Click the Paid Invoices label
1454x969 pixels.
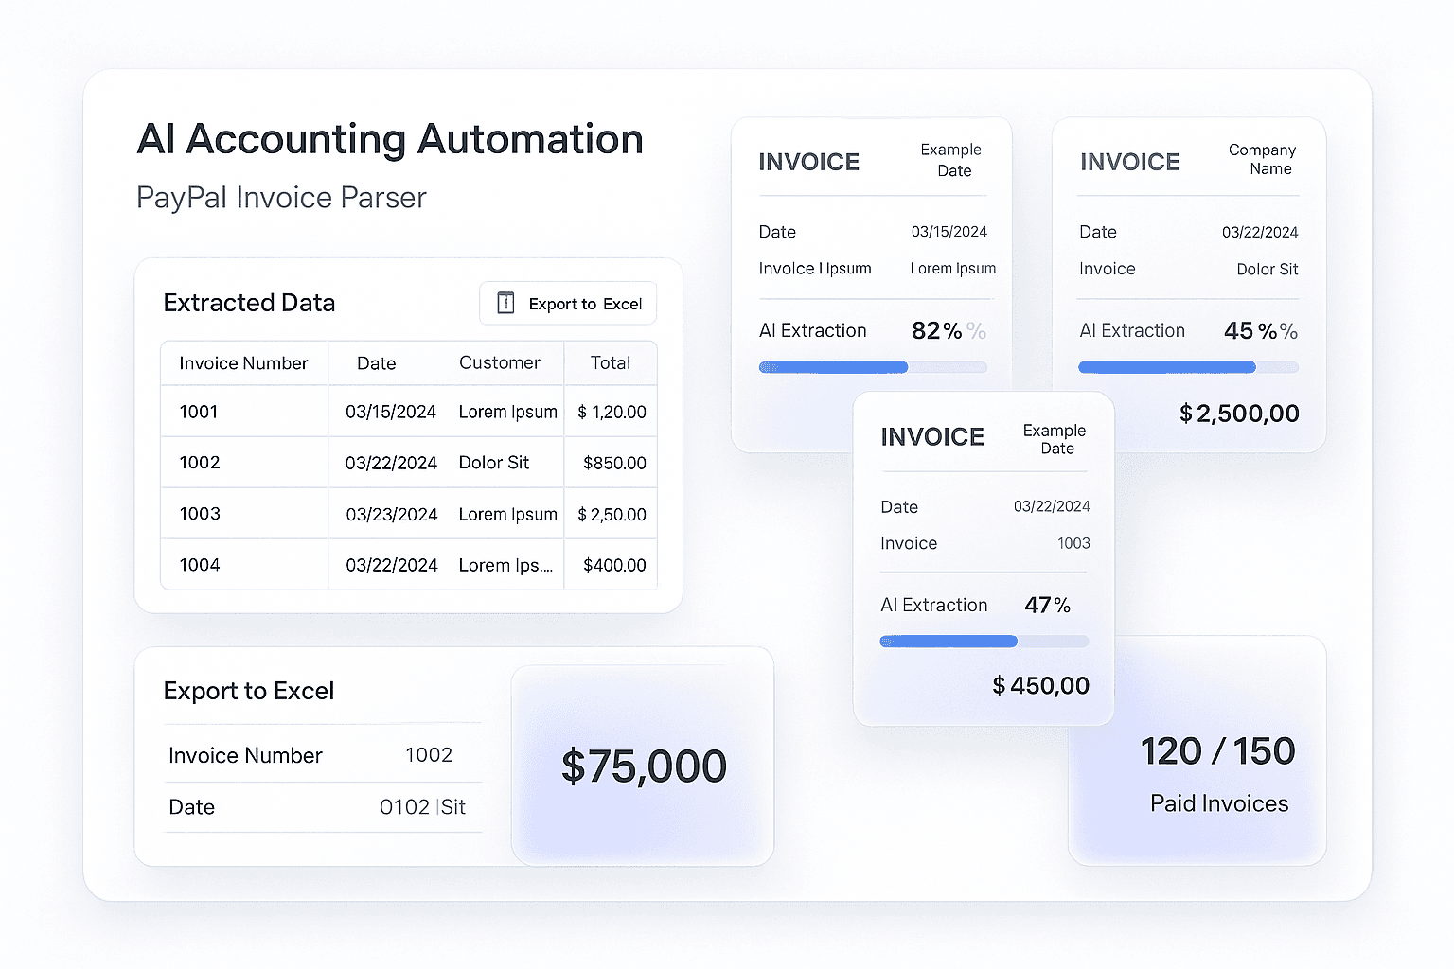coord(1219,803)
